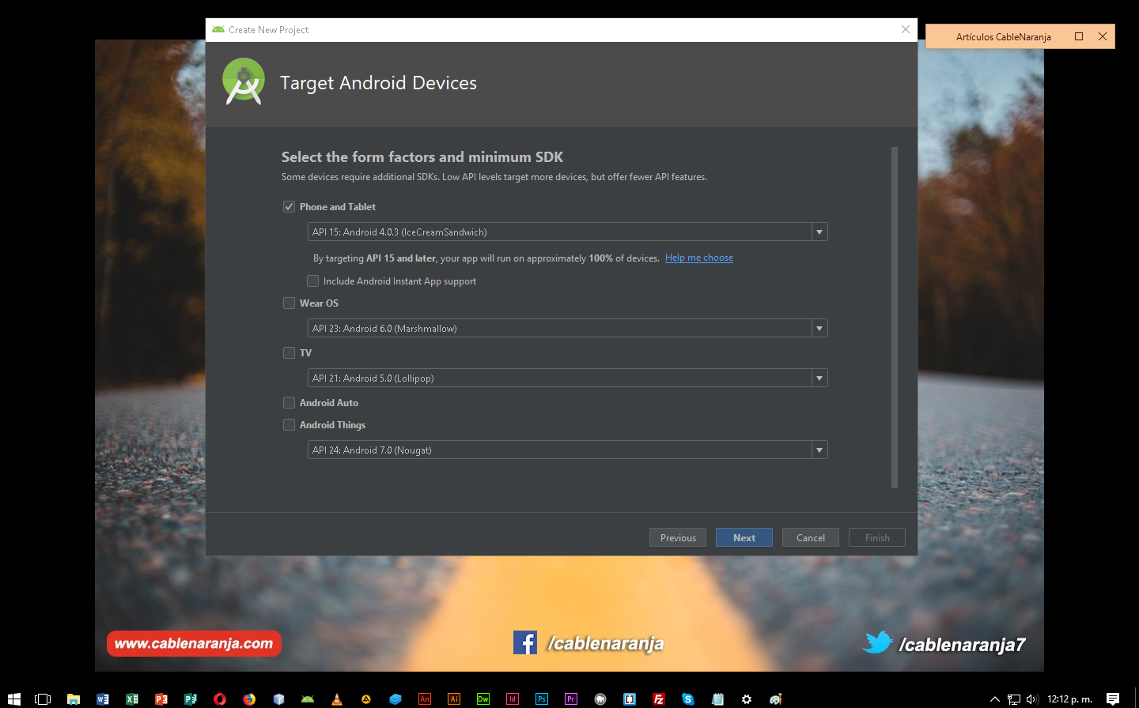Screen dimensions: 1139x708
Task: Open Skype from the taskbar
Action: pos(687,698)
